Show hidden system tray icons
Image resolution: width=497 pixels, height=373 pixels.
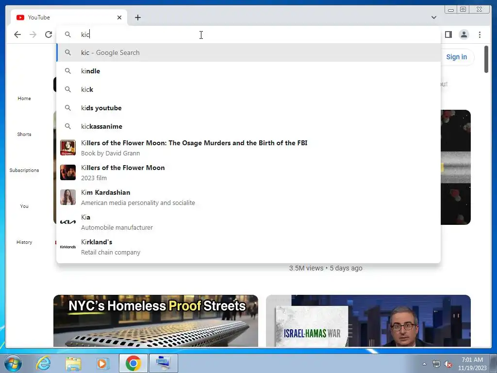point(424,364)
